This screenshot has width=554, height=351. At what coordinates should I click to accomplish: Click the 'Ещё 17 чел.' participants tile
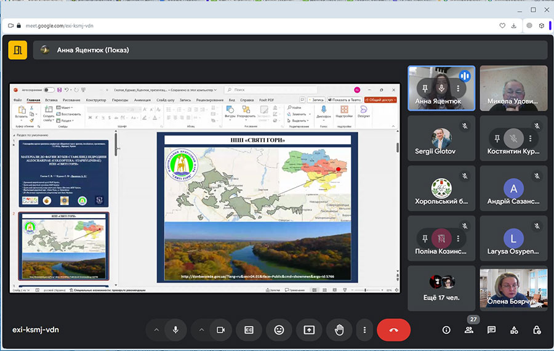tap(441, 288)
